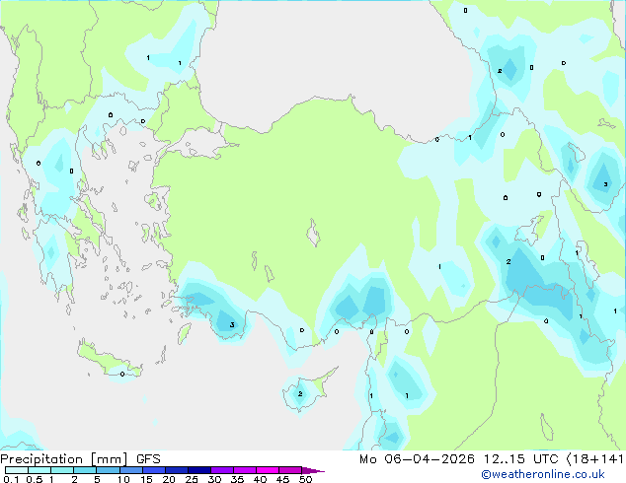Select the 15–20 mm legend swatch
The image size is (626, 483).
click(154, 470)
